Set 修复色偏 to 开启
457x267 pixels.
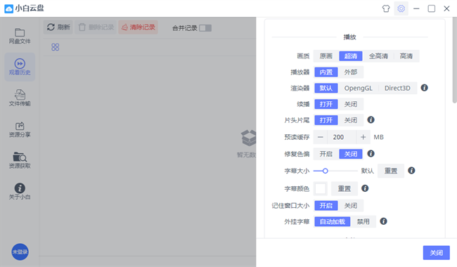click(x=326, y=154)
